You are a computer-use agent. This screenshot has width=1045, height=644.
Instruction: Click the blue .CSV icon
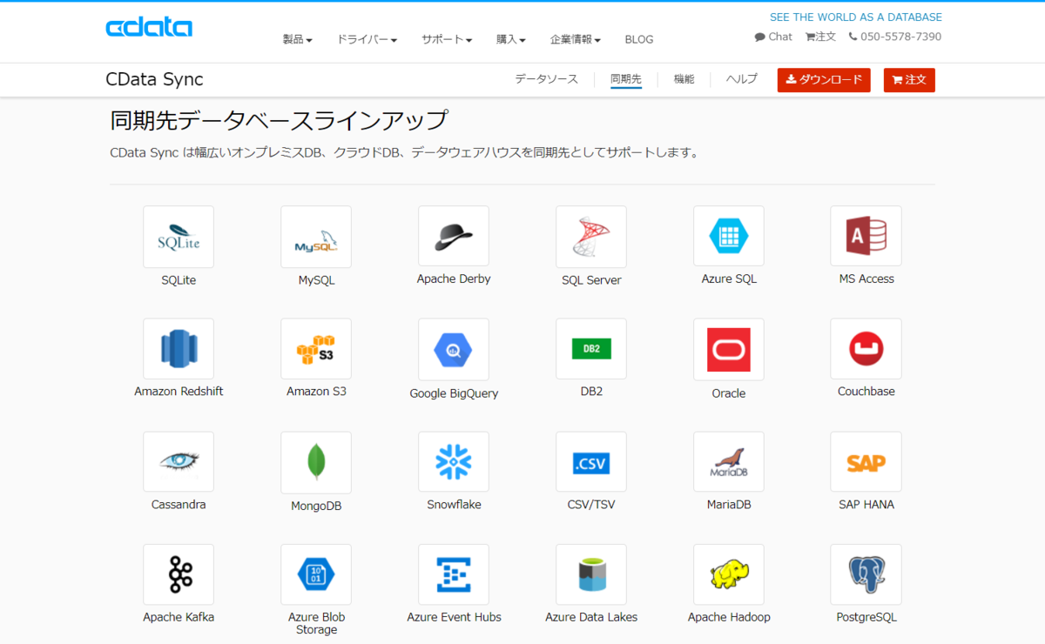[591, 461]
